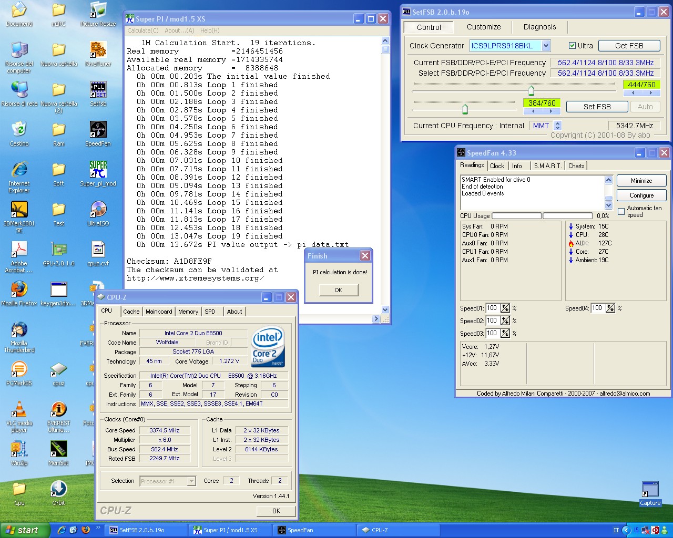The height and width of the screenshot is (538, 673).
Task: Switch to the Memory tab in CPU-Z
Action: coord(188,312)
